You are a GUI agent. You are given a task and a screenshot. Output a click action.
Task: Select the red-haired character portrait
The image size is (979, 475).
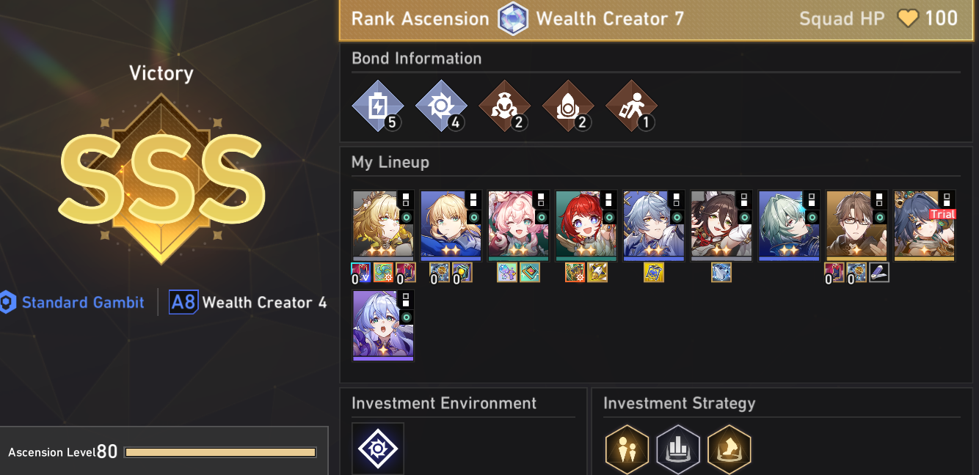pyautogui.click(x=586, y=226)
